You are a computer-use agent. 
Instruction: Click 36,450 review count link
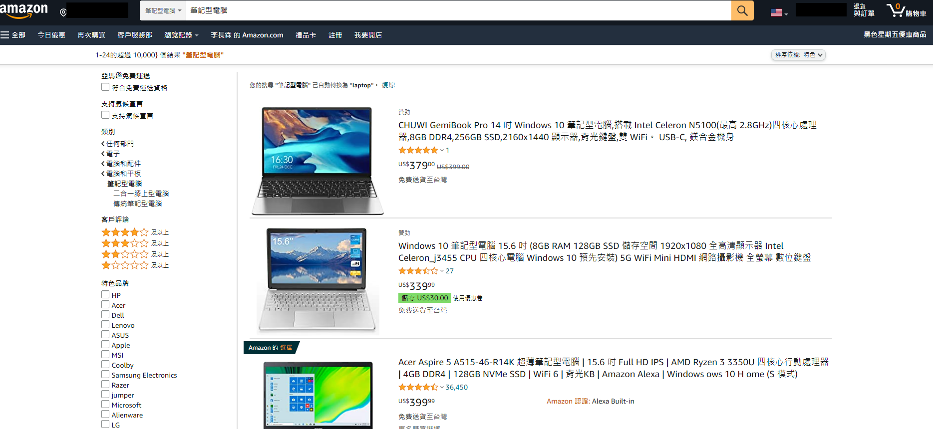pos(456,387)
